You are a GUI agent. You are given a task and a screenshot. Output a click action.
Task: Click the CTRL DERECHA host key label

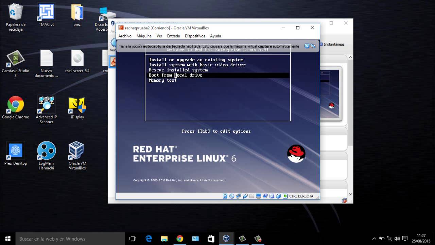(301, 196)
